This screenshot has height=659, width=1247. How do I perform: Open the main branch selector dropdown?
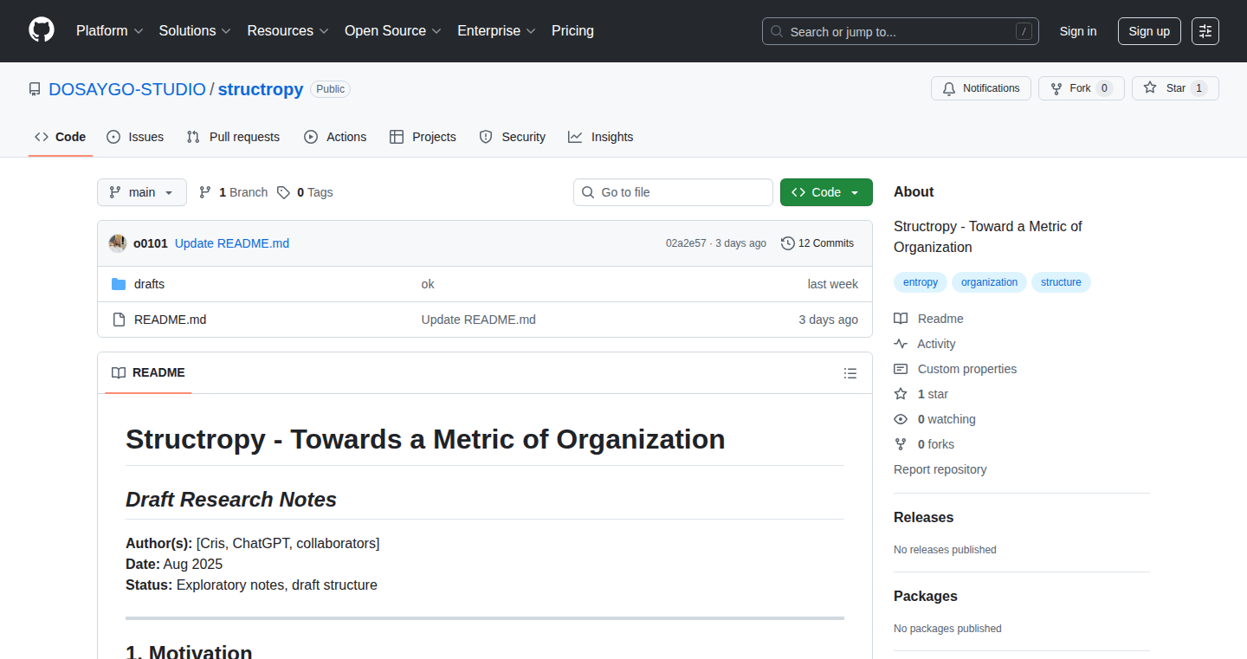(x=142, y=192)
